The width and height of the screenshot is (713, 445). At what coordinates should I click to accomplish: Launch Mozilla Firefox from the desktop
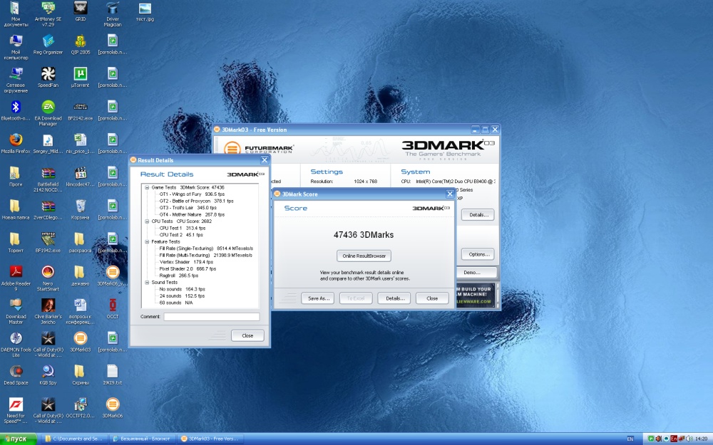16,144
